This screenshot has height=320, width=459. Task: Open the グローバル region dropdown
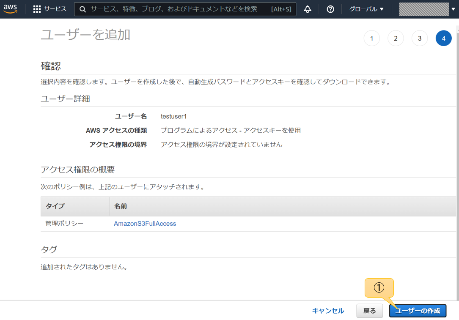(x=366, y=9)
